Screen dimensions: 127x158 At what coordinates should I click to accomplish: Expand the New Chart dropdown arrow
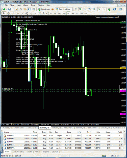[x=7, y=9]
